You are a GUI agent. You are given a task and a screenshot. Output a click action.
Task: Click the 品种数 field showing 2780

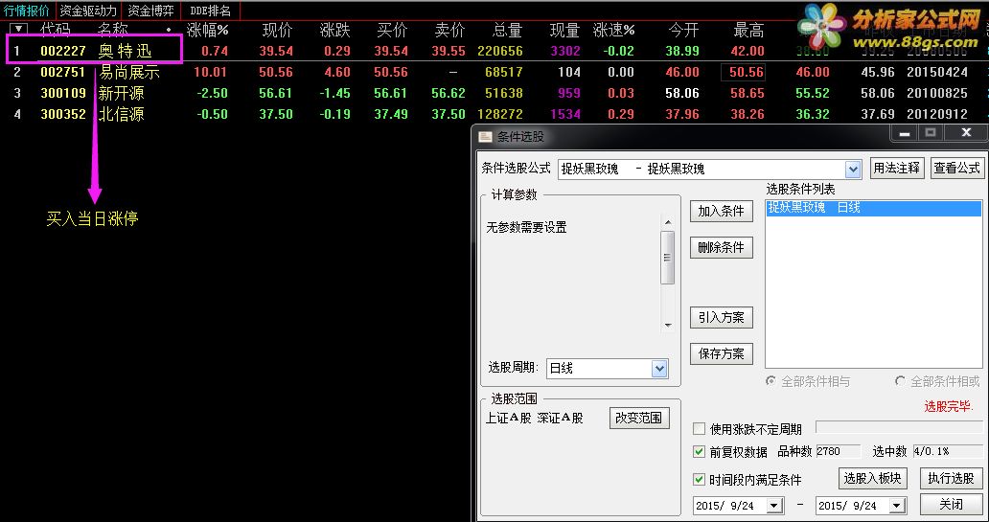coord(838,451)
